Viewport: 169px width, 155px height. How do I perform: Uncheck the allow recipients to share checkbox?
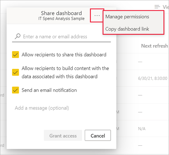pyautogui.click(x=15, y=54)
